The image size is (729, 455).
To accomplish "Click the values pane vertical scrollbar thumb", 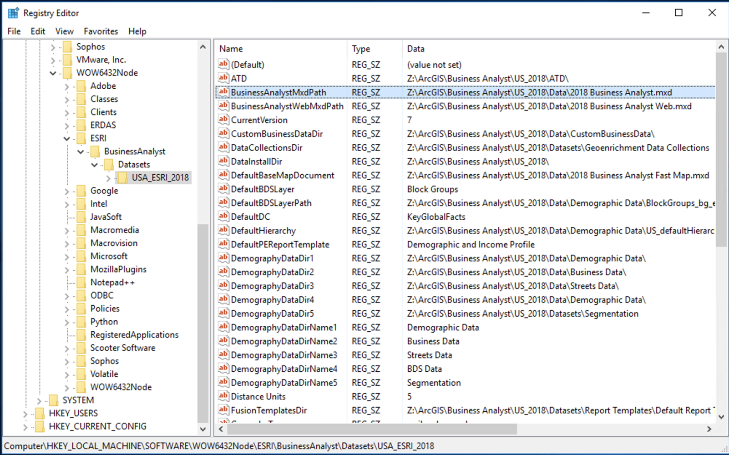I will [x=721, y=149].
